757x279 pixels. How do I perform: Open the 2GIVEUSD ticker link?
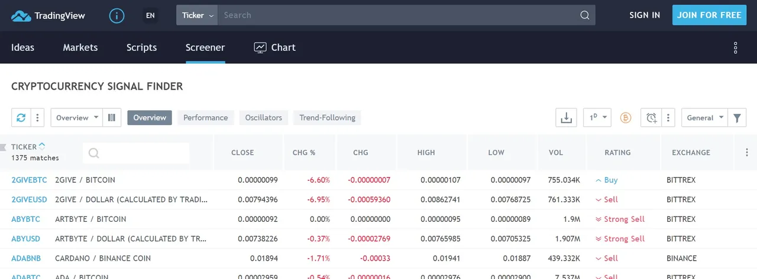click(29, 199)
